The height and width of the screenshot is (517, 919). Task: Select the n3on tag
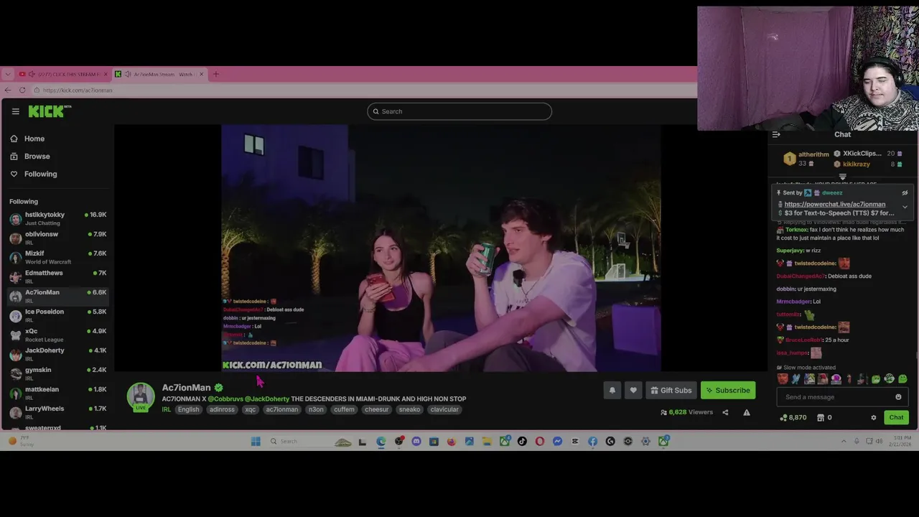[316, 409]
